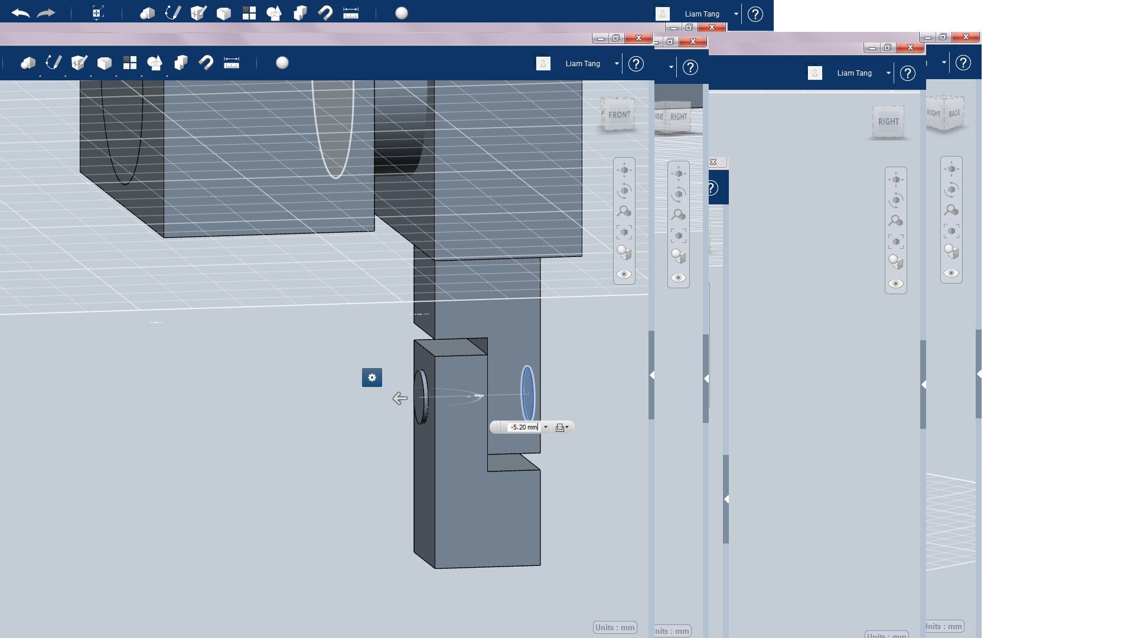Toggle show/hide eye in front navigation bar
Screen dimensions: 1134x638
624,274
